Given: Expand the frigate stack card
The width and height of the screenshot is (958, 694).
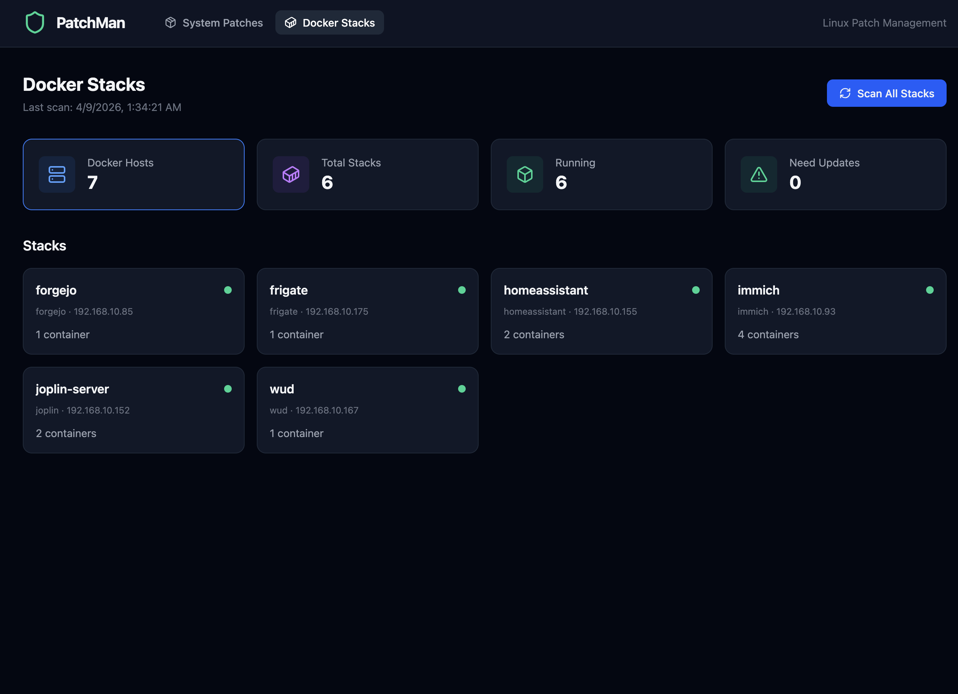Looking at the screenshot, I should [367, 312].
